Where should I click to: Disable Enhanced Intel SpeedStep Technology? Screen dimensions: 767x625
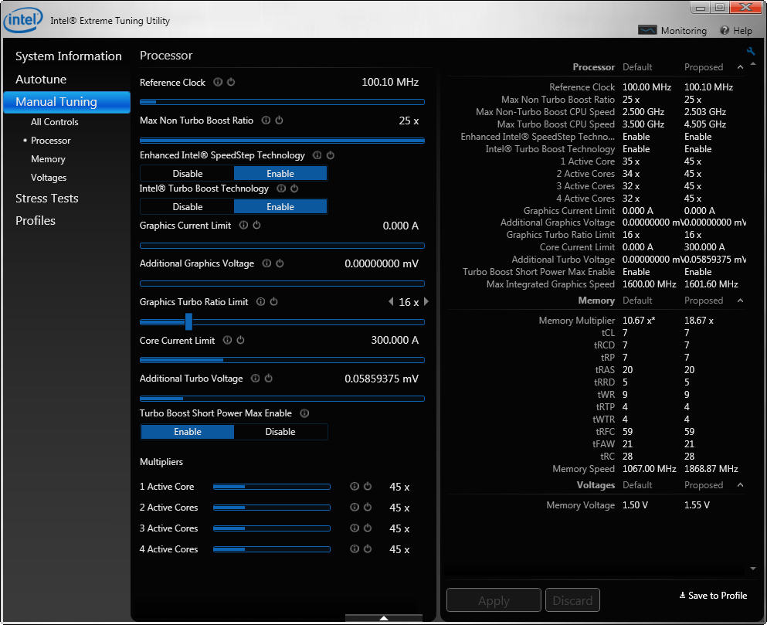click(187, 174)
